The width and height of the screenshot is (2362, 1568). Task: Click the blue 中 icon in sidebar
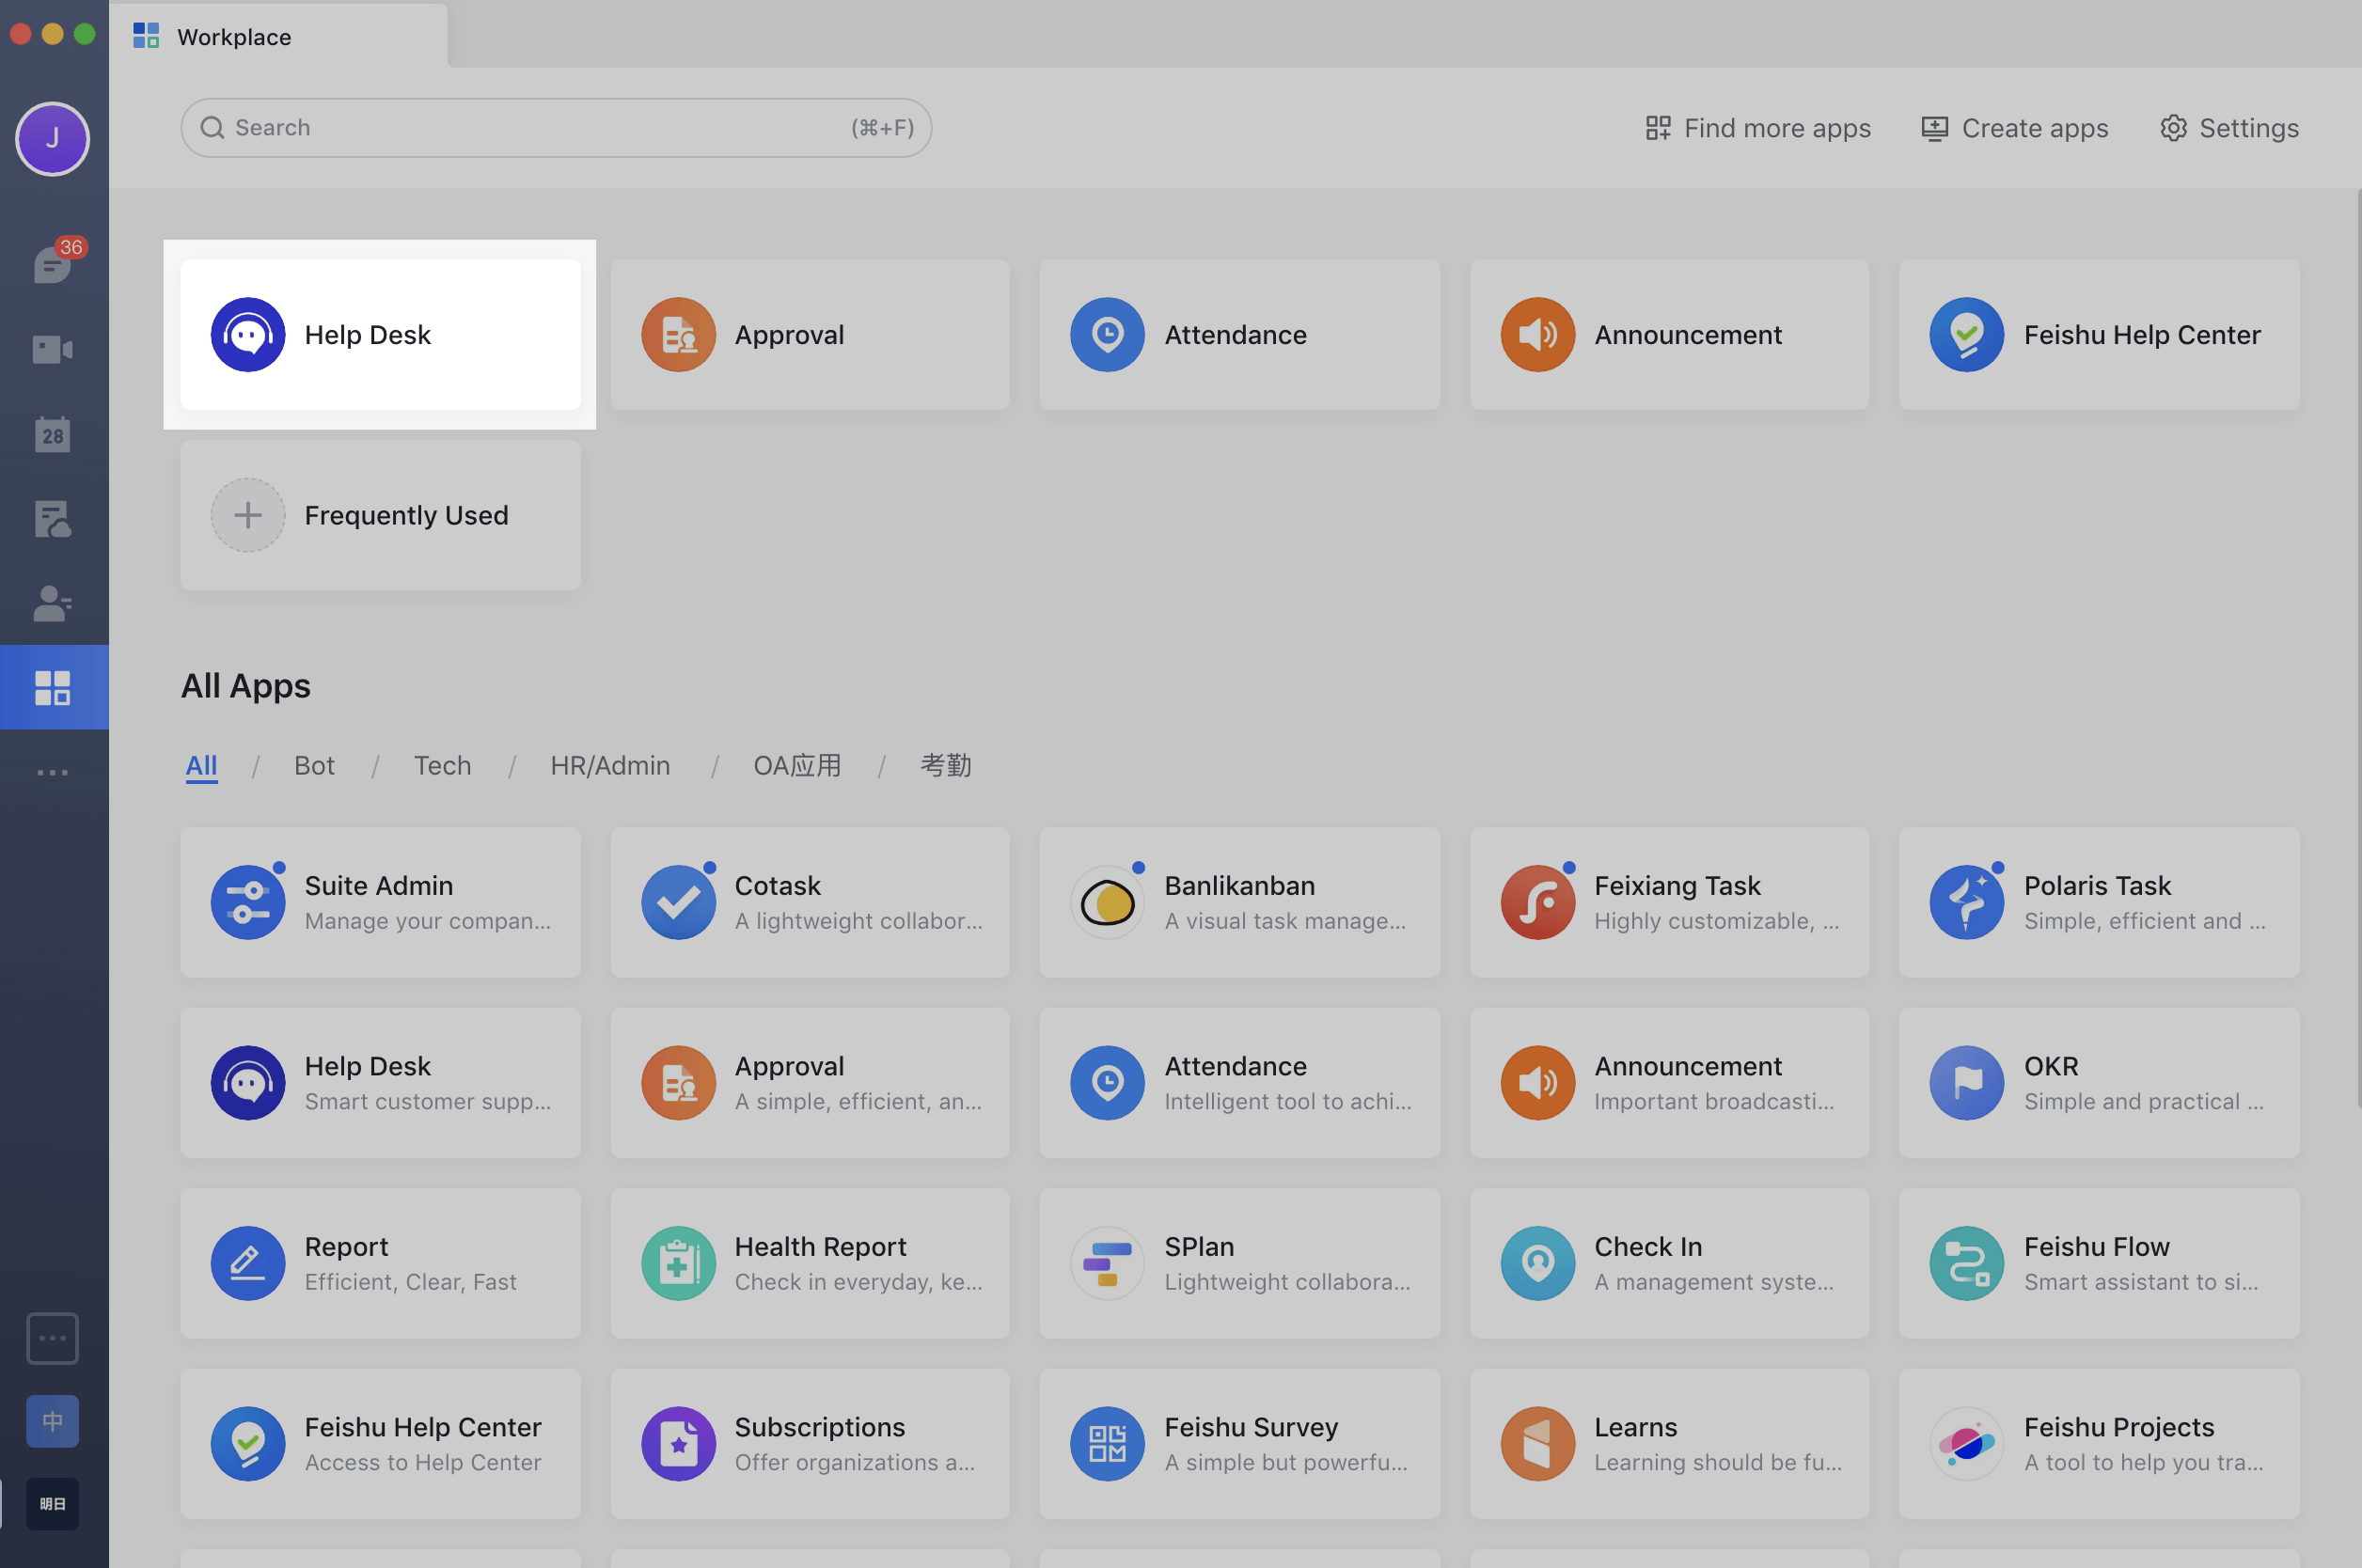[x=52, y=1421]
